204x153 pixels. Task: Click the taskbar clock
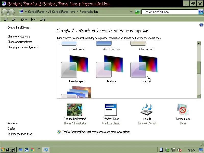click(191, 150)
